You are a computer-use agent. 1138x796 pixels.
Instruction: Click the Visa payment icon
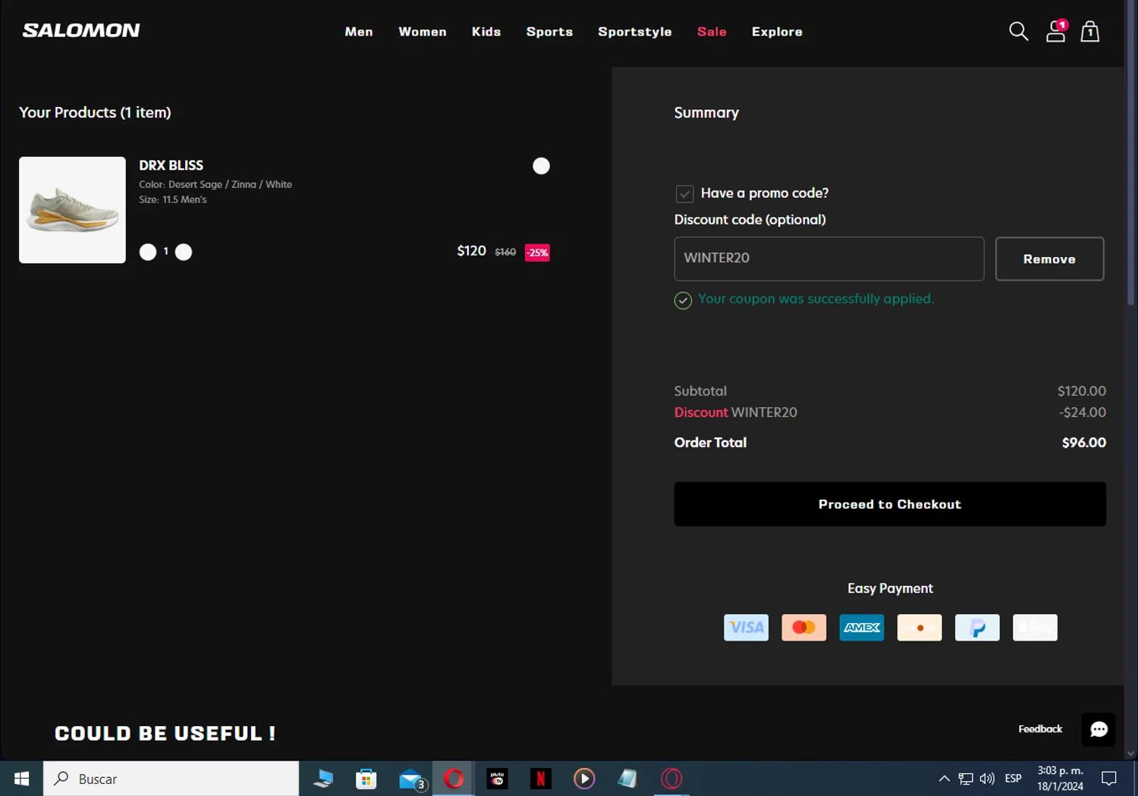coord(747,628)
